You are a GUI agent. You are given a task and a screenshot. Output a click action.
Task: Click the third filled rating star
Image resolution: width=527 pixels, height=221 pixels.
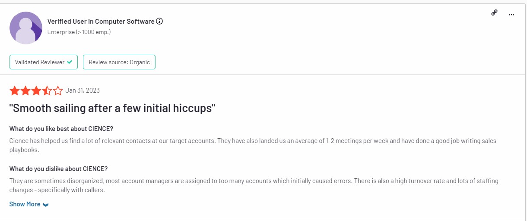point(36,90)
